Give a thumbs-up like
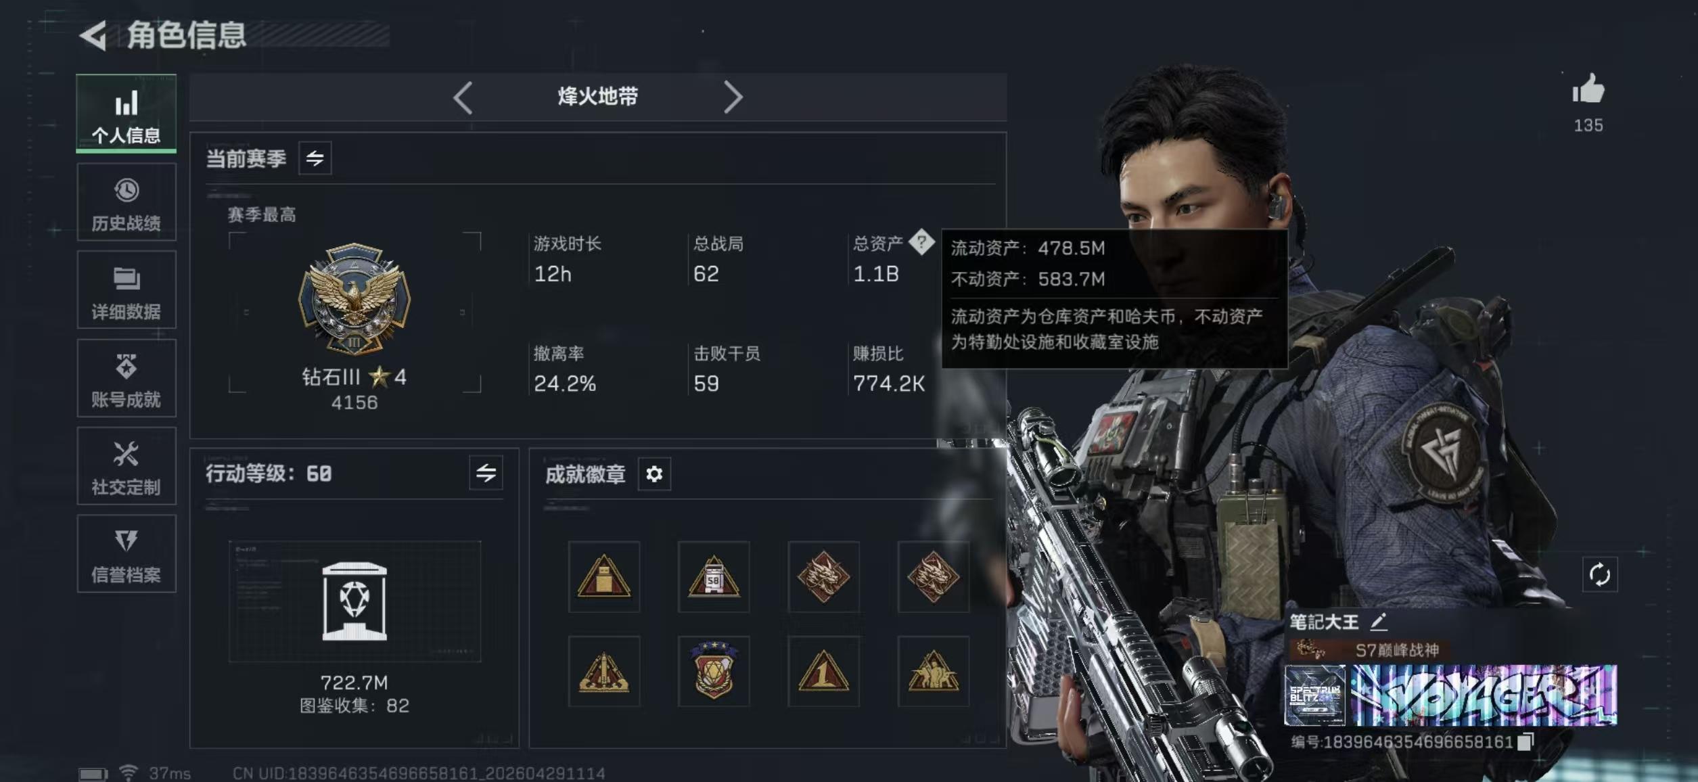Screen dimensions: 1698x782 [x=1588, y=89]
